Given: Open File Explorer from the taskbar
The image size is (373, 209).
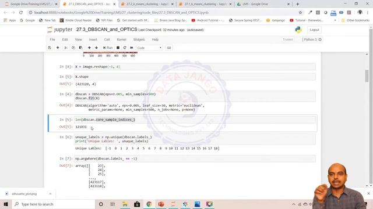Looking at the screenshot, I should click(125, 204).
